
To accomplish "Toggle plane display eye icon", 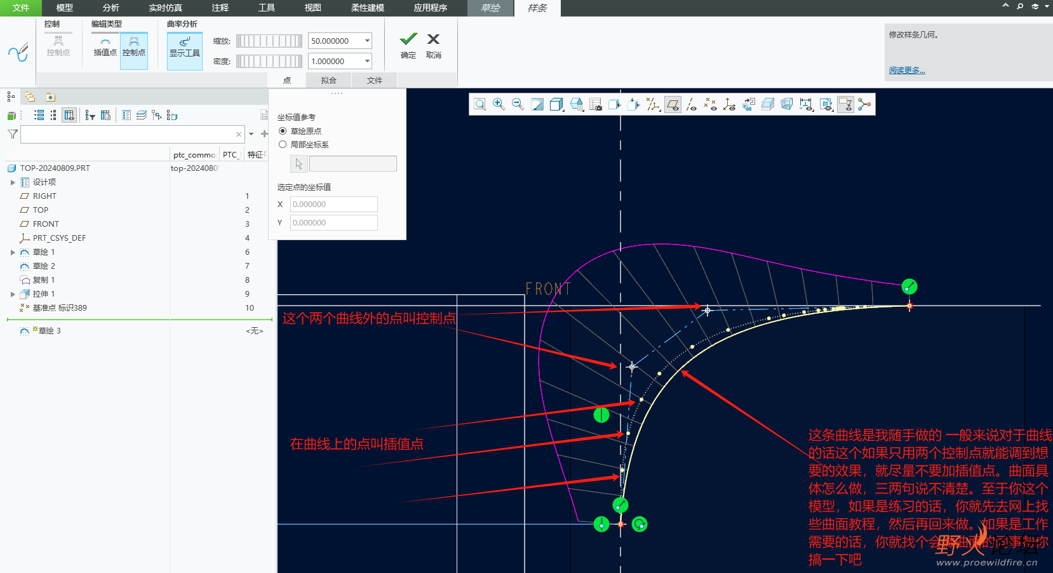I will pyautogui.click(x=673, y=104).
